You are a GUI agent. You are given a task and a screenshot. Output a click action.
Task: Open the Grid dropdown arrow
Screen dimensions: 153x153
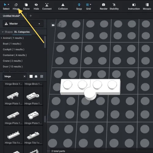(91, 5)
